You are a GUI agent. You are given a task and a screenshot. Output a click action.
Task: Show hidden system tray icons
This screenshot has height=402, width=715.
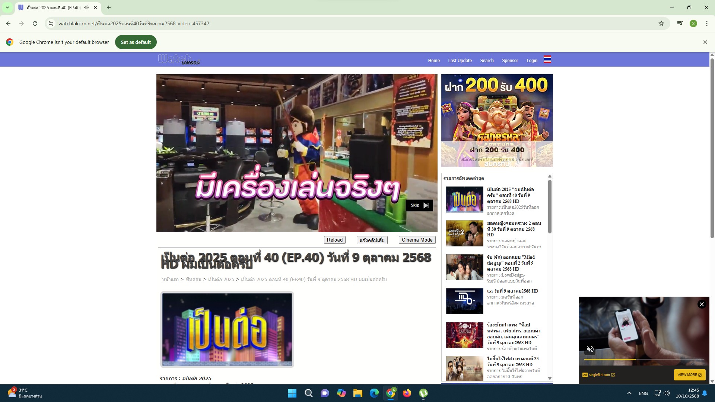click(629, 393)
